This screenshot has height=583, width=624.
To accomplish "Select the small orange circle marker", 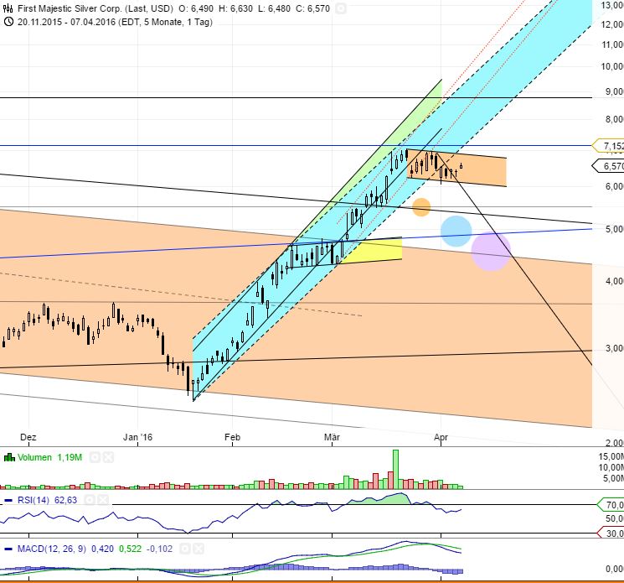I will [421, 206].
